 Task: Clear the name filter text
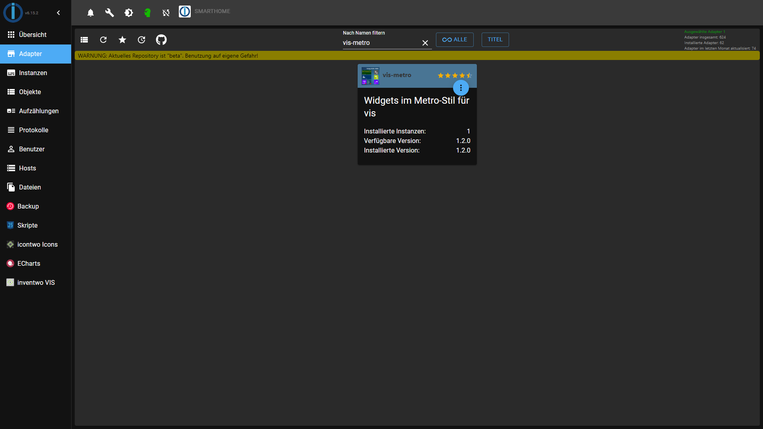(425, 43)
